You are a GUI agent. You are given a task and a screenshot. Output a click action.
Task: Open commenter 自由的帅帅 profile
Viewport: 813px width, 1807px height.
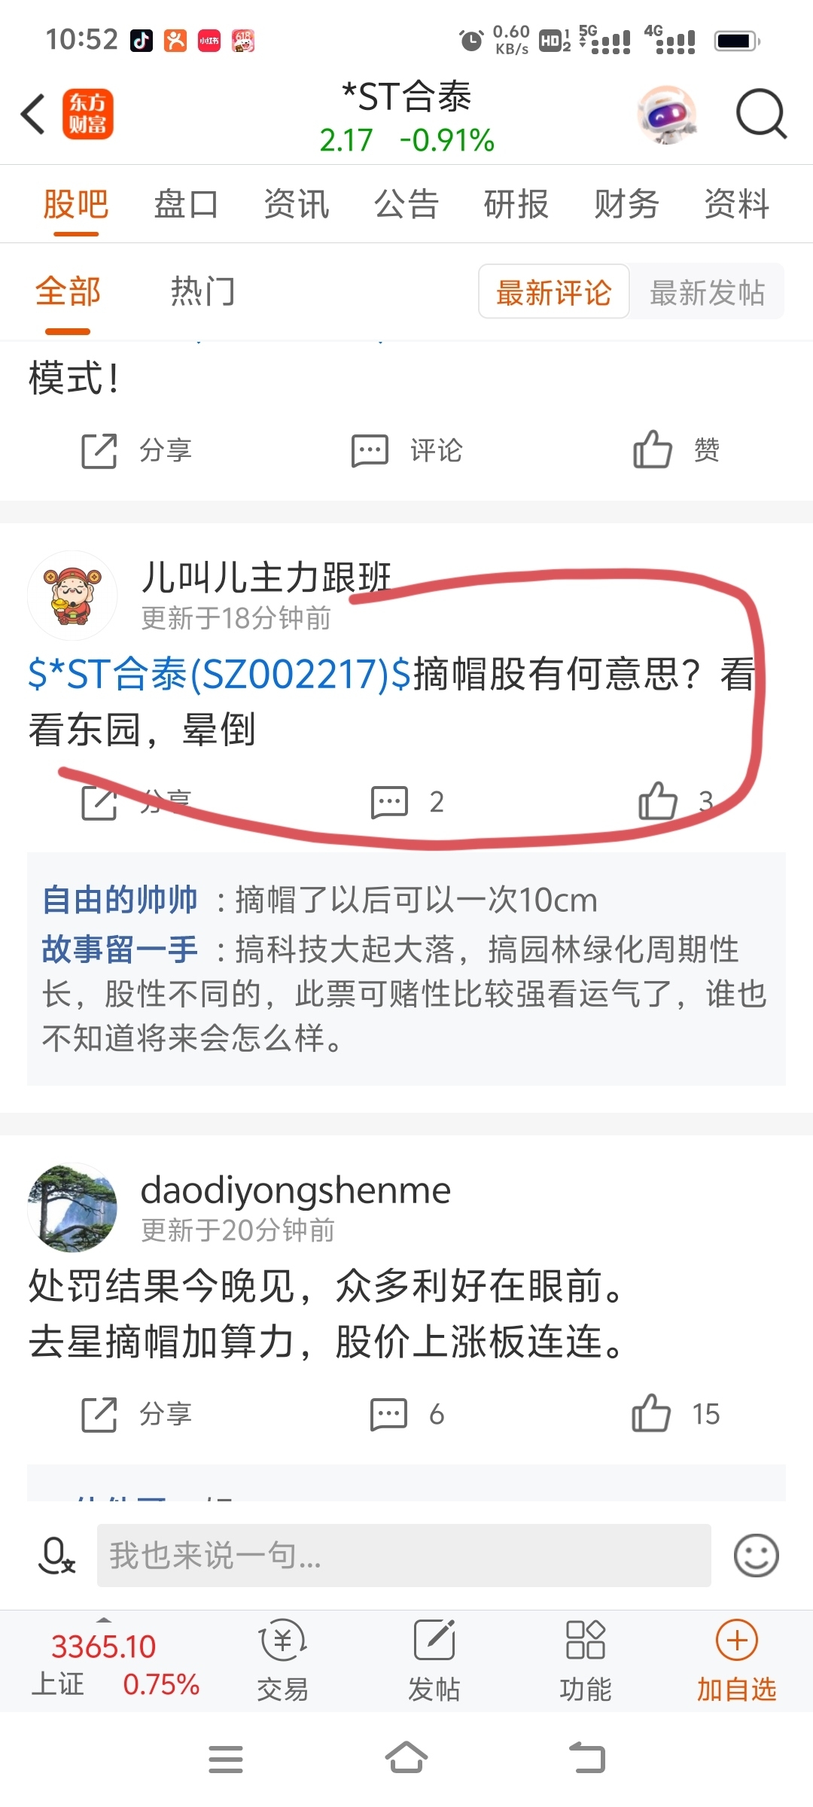pyautogui.click(x=120, y=900)
